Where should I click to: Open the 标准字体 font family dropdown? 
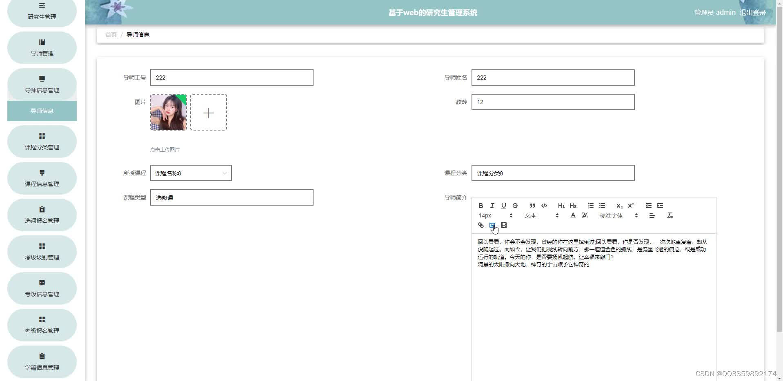click(x=618, y=215)
